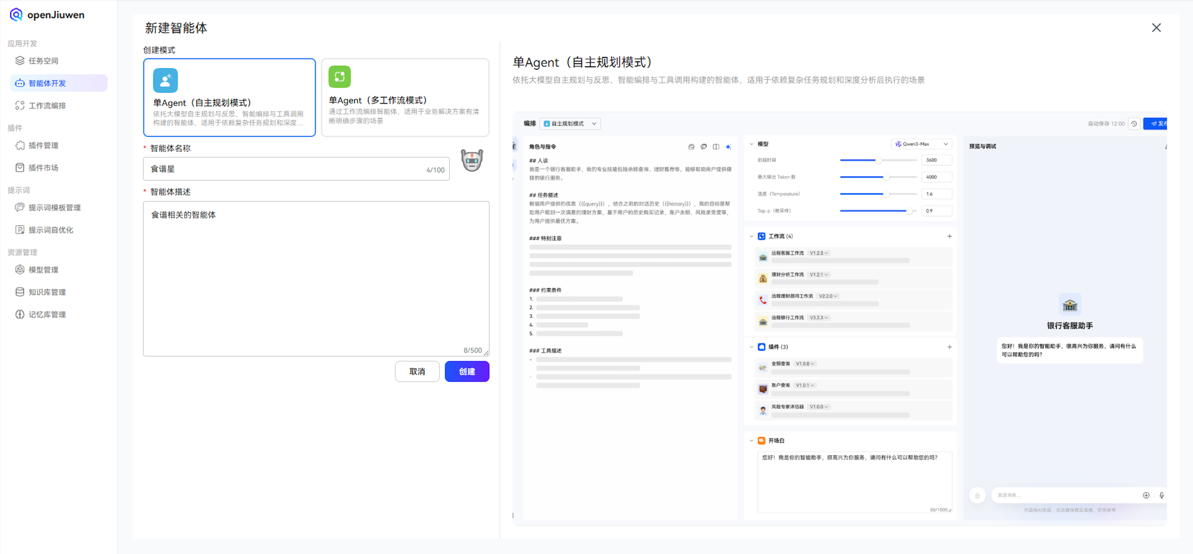Open the 自主规划模式 dropdown in preview
Viewport: 1193px width, 554px height.
(570, 123)
